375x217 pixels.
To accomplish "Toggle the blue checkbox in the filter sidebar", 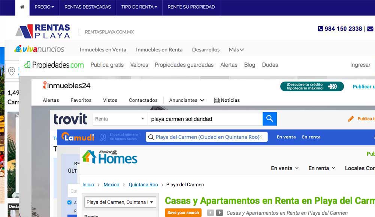I will [x=70, y=202].
